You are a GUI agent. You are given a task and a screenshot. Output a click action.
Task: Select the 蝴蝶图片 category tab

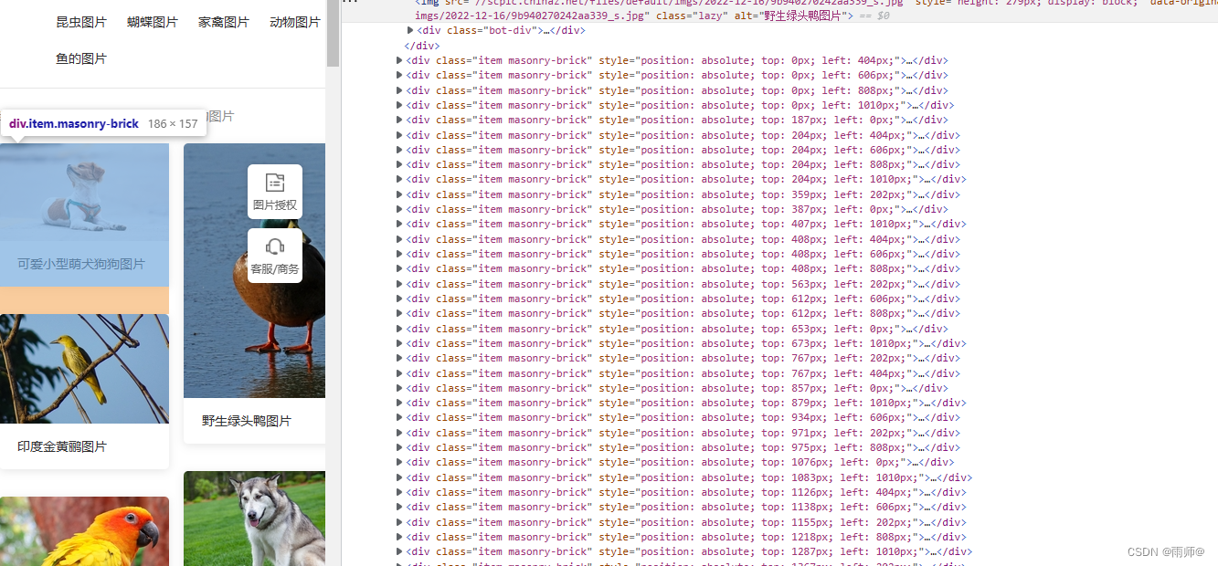[153, 21]
